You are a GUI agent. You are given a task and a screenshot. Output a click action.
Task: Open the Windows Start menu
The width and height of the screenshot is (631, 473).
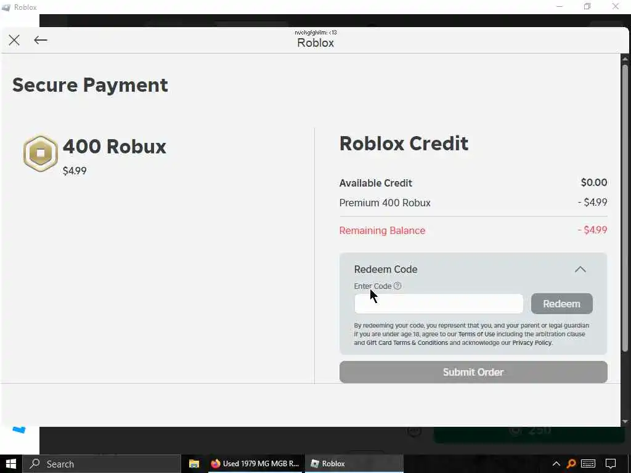[11, 464]
